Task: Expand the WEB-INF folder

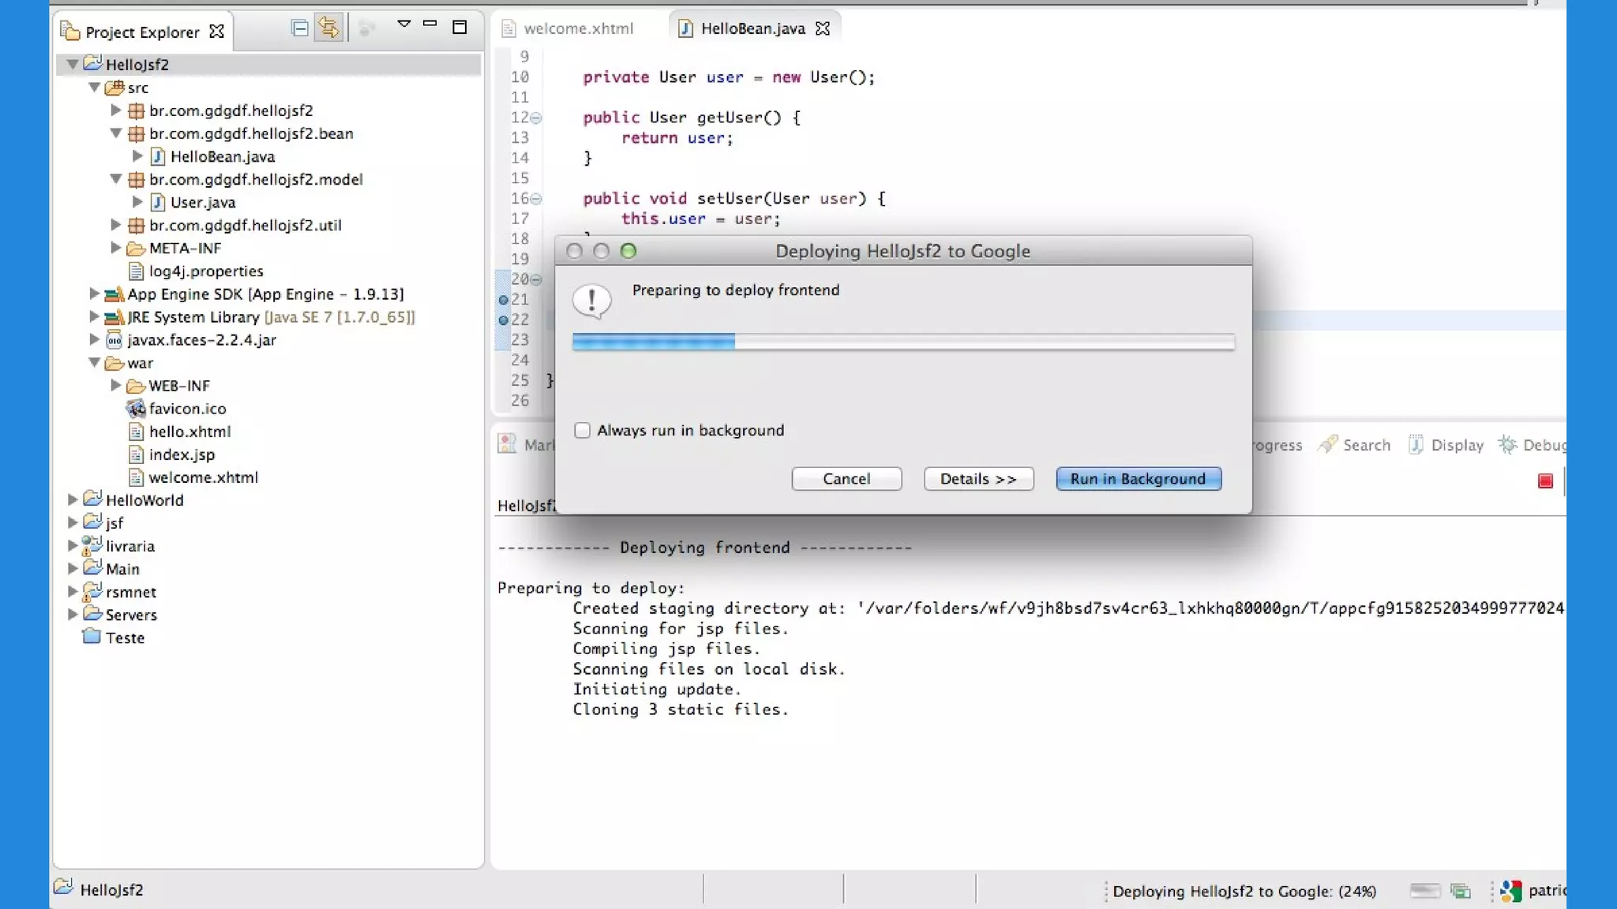Action: 115,385
